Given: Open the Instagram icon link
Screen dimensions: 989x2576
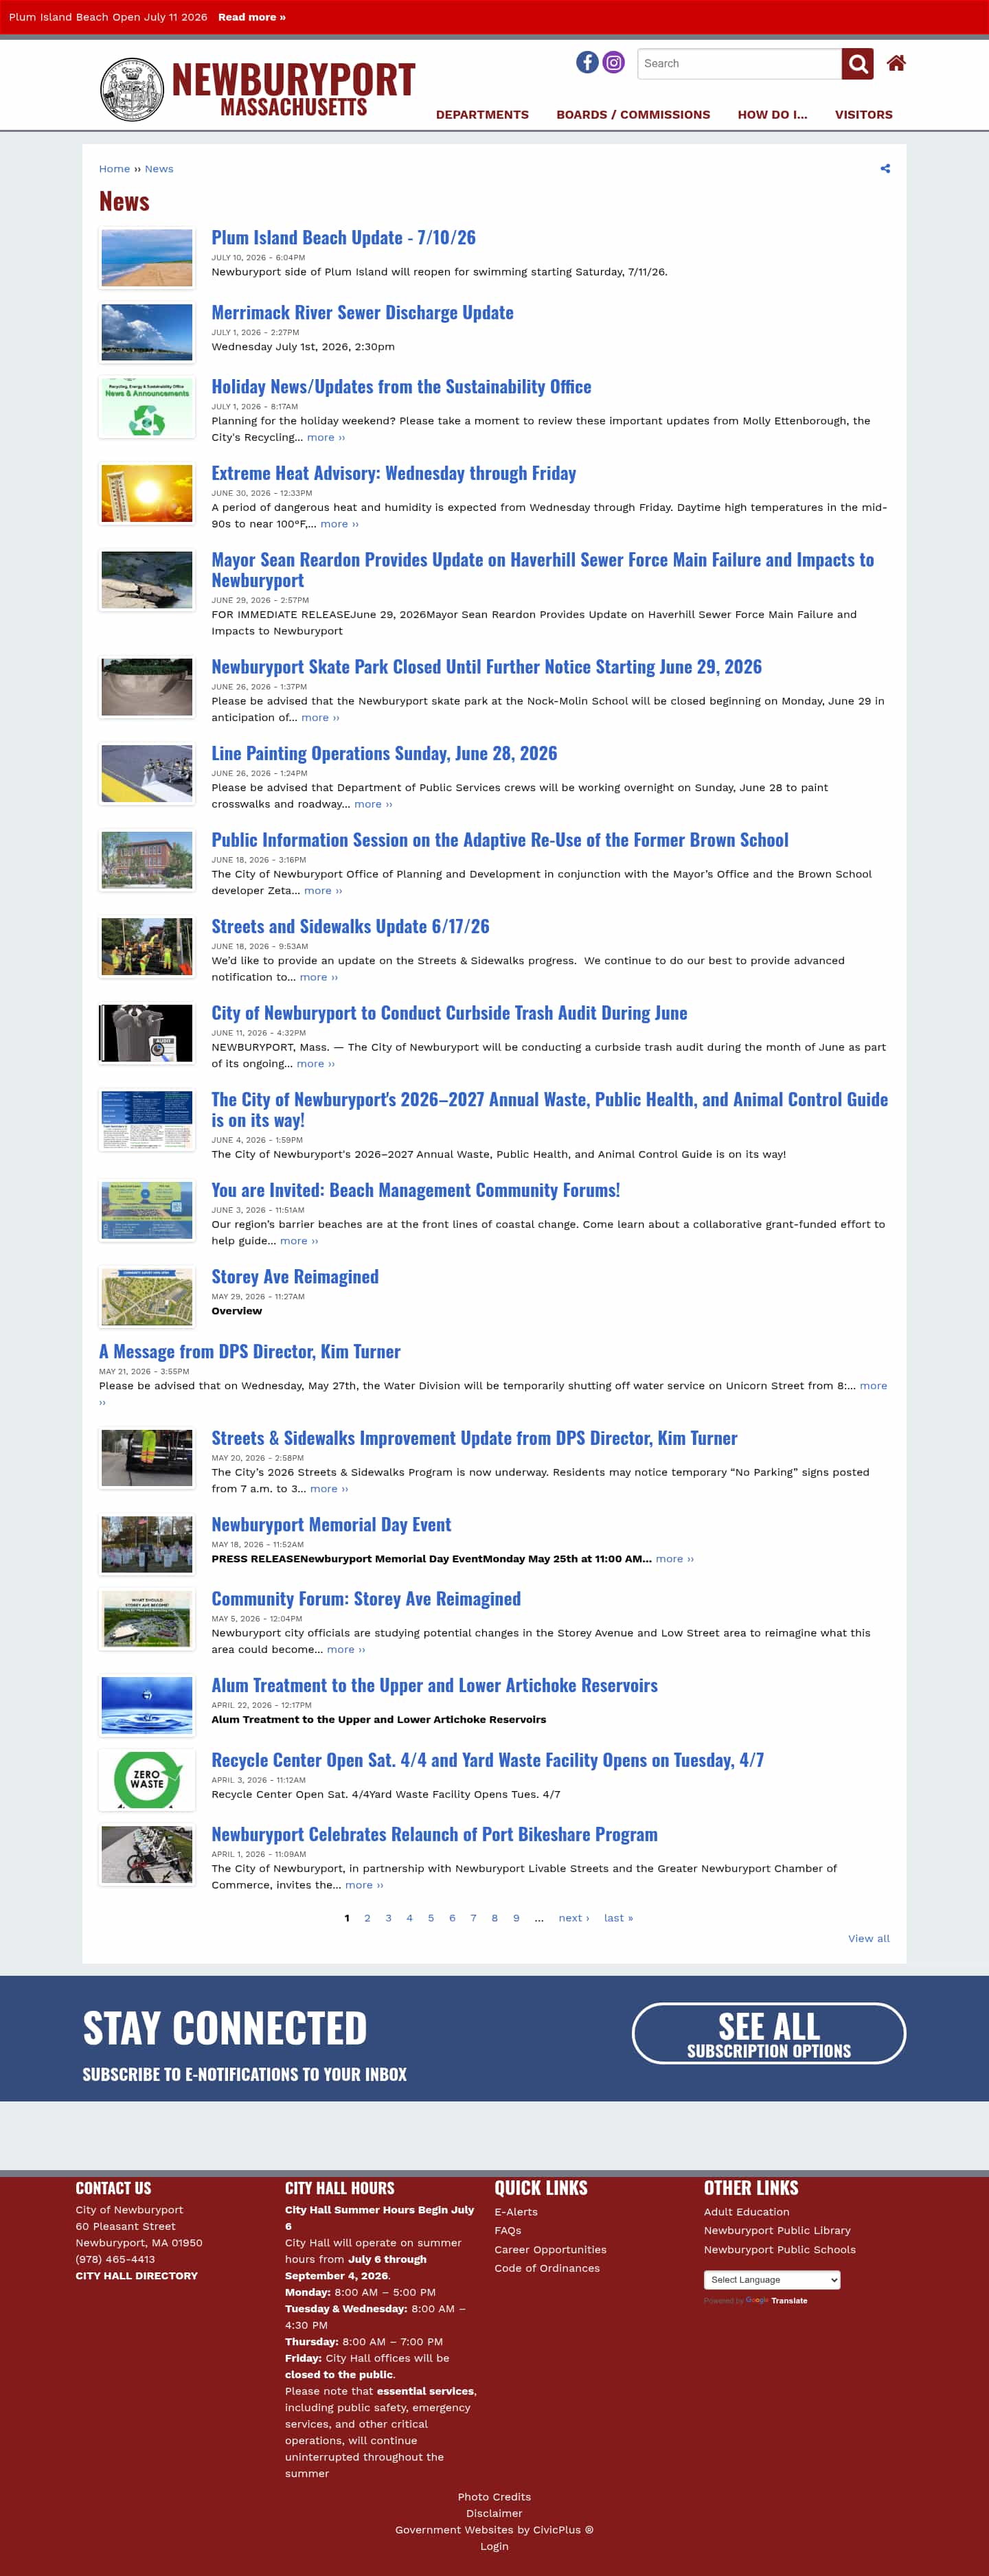Looking at the screenshot, I should pyautogui.click(x=614, y=62).
